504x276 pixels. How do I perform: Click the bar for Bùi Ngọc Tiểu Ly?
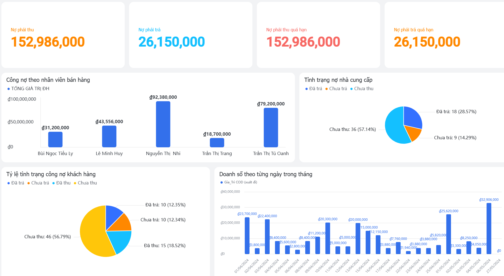pos(55,139)
